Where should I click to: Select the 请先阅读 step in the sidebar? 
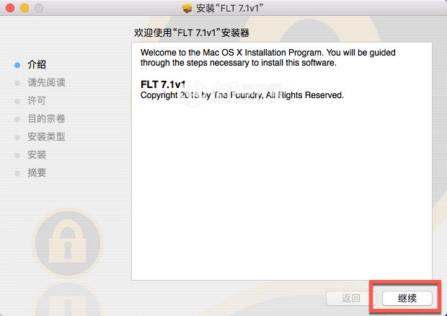coord(46,83)
